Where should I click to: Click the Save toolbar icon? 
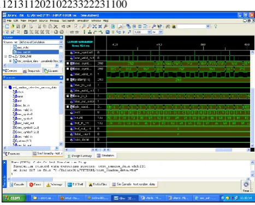pyautogui.click(x=18, y=27)
